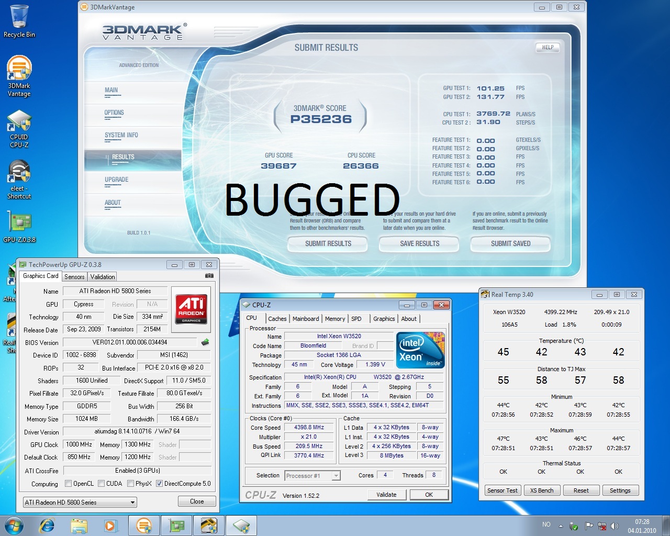Click the SUBMIT SAVED button
Screen dimensions: 670x536
(x=510, y=244)
